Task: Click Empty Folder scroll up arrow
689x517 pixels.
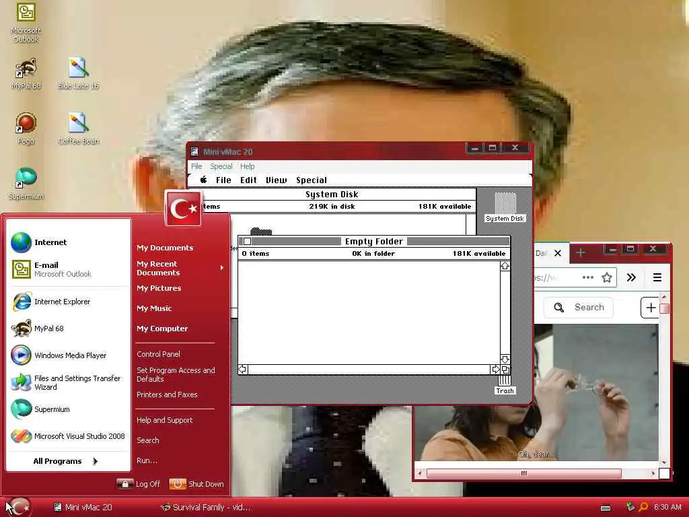Action: point(505,266)
